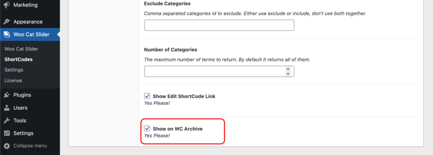This screenshot has width=433, height=155.
Task: Open the ShortCodes submenu item
Action: pos(19,59)
